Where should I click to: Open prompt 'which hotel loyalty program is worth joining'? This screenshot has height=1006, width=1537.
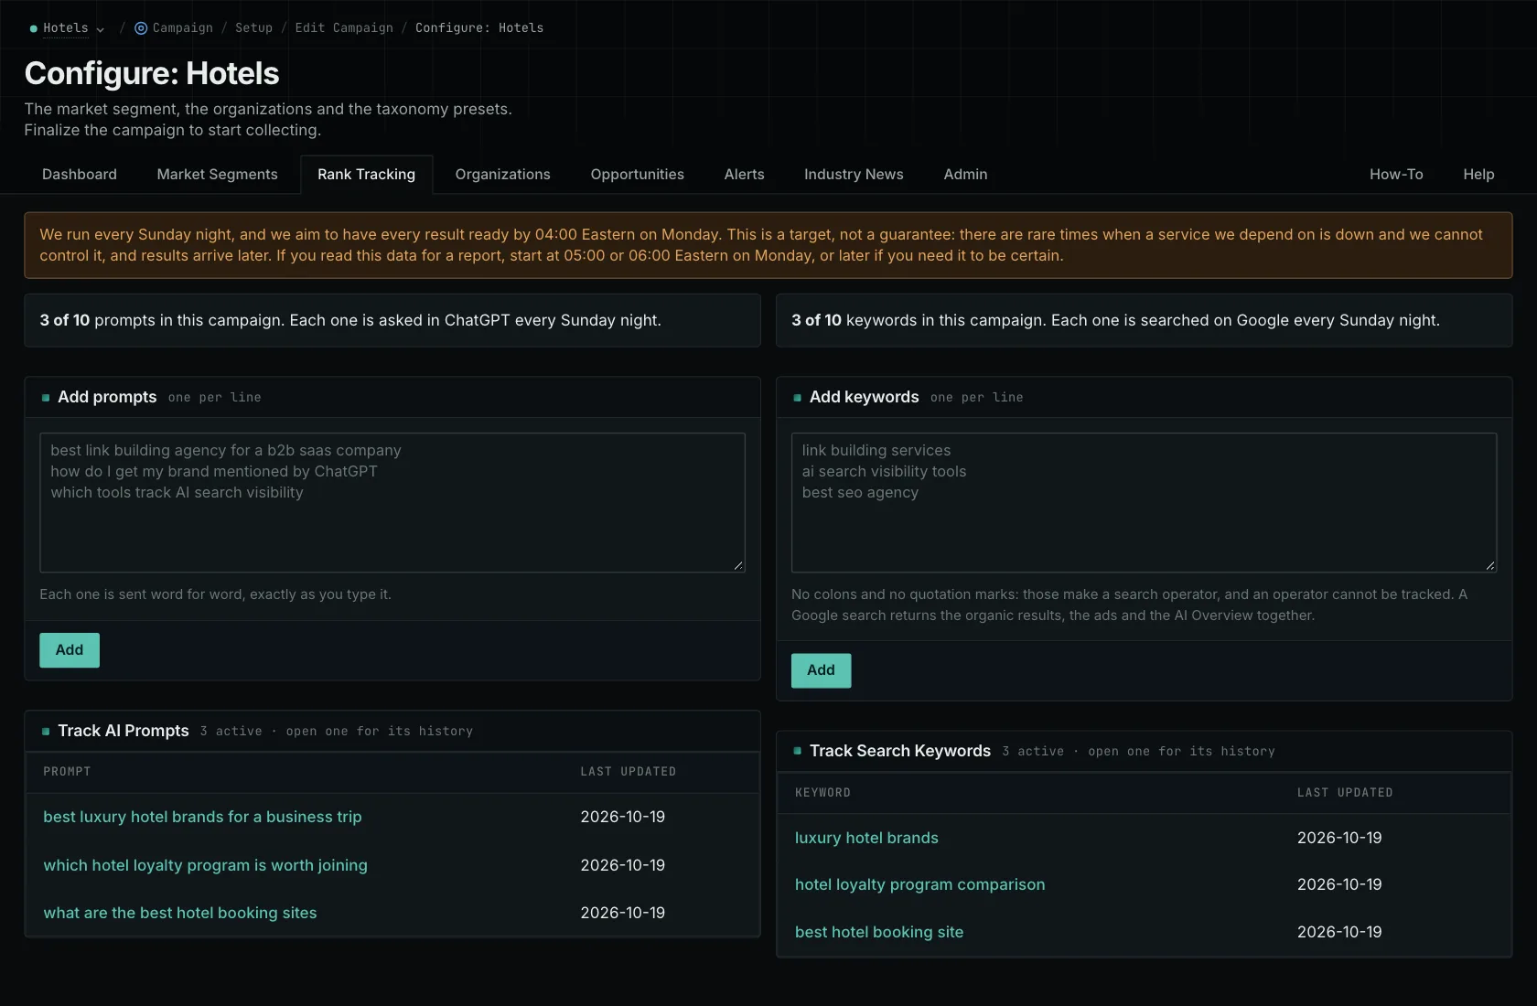(x=205, y=865)
